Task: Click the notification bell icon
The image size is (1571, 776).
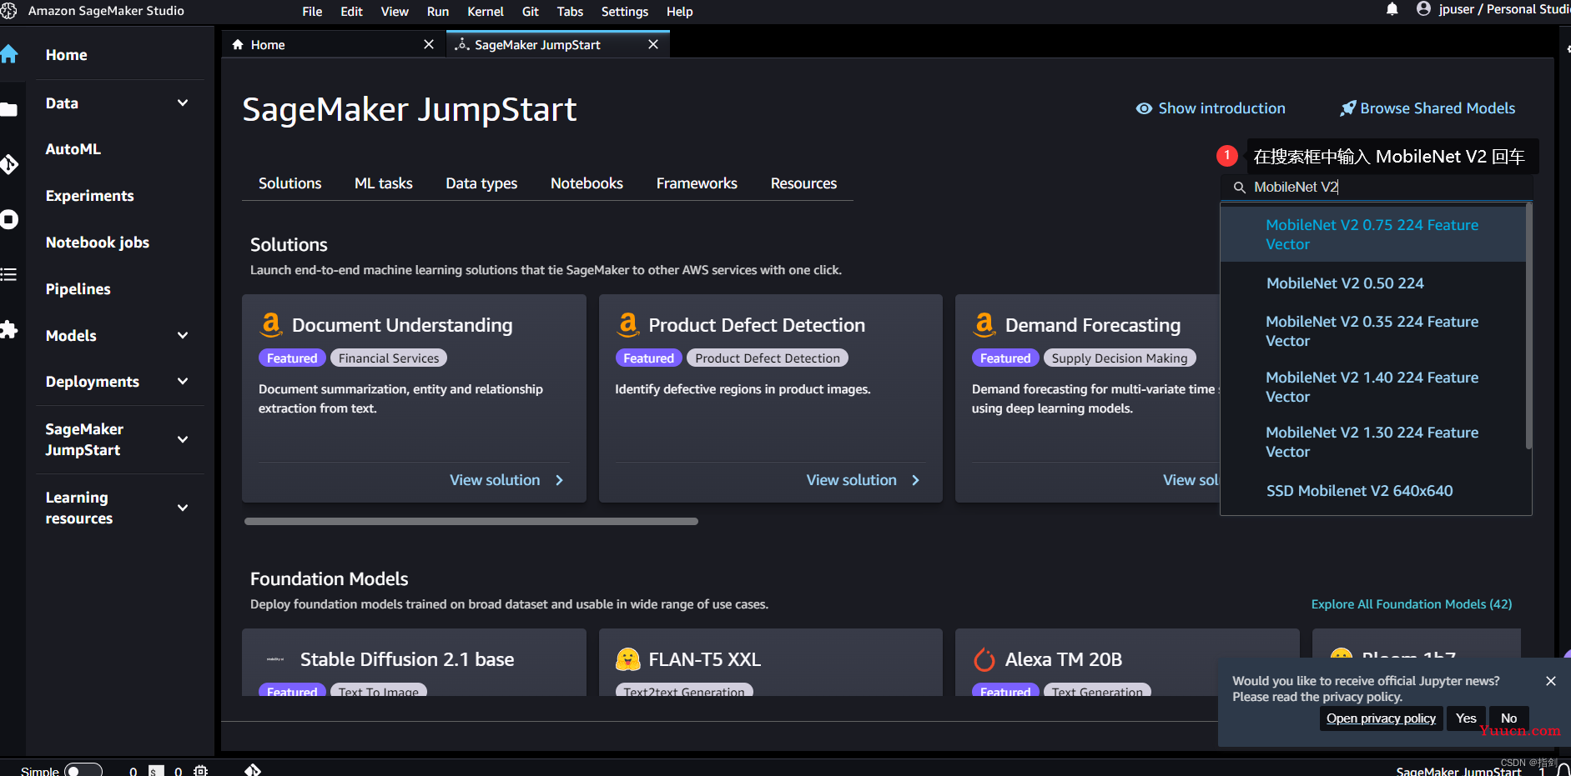Action: [x=1392, y=10]
